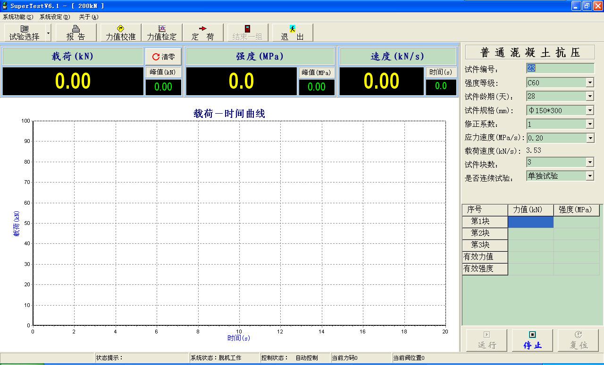Expand the 是否连续试验 dropdown
This screenshot has height=365, width=604.
pyautogui.click(x=589, y=176)
